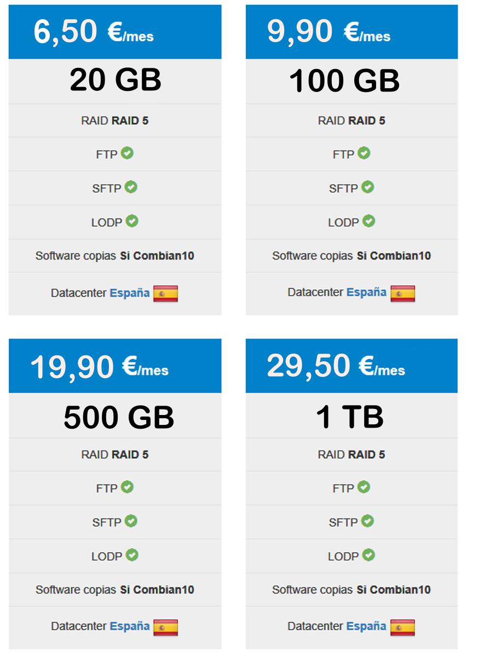Click the Spain flag in the 100 GB plan
This screenshot has height=657, width=490.
402,293
